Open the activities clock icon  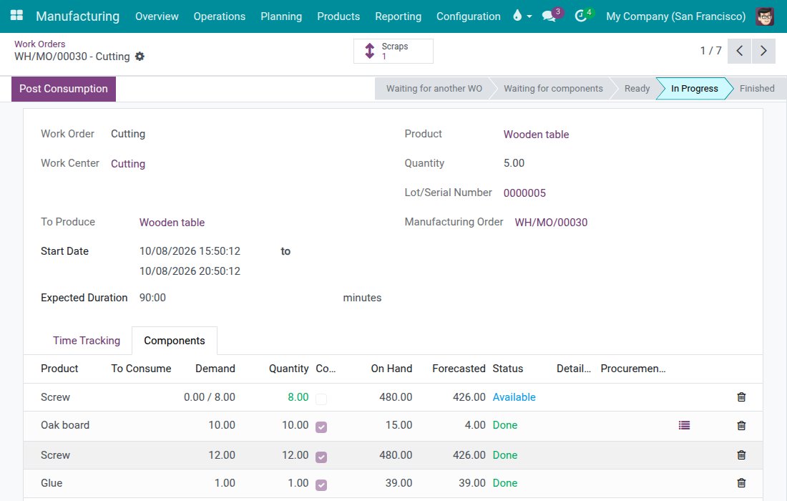click(x=581, y=16)
